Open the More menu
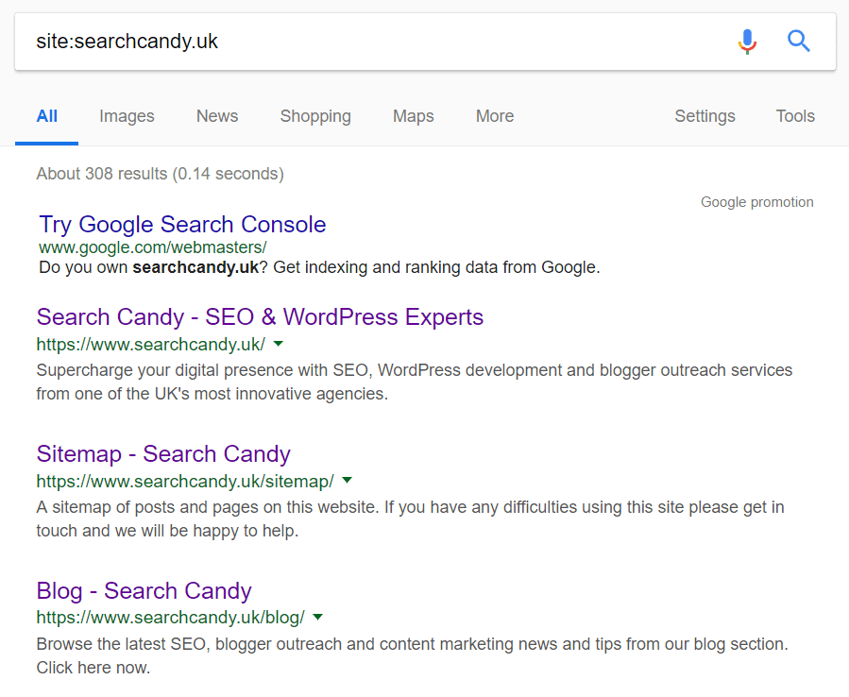The width and height of the screenshot is (849, 697). click(x=495, y=116)
